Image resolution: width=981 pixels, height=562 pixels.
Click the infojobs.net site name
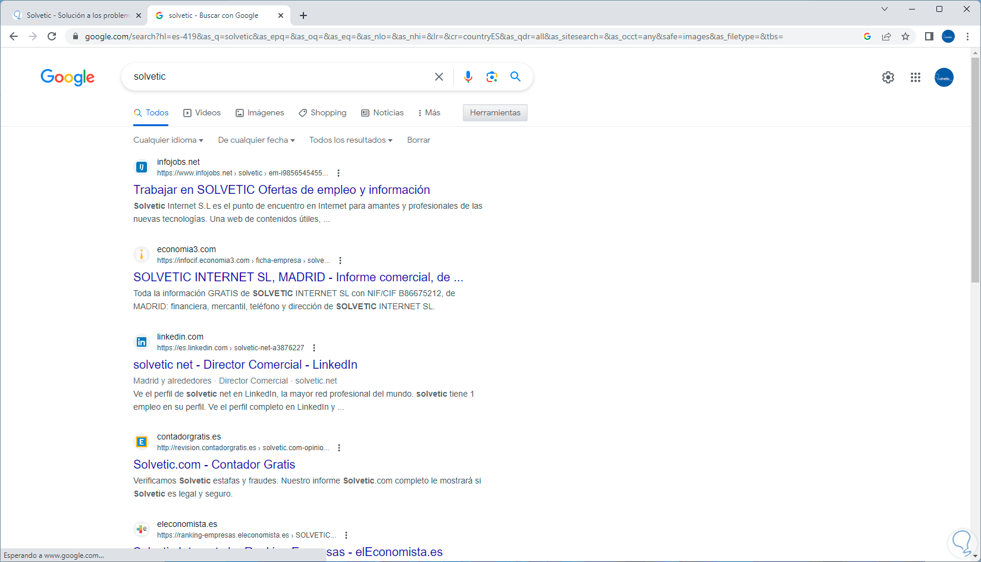pyautogui.click(x=178, y=162)
